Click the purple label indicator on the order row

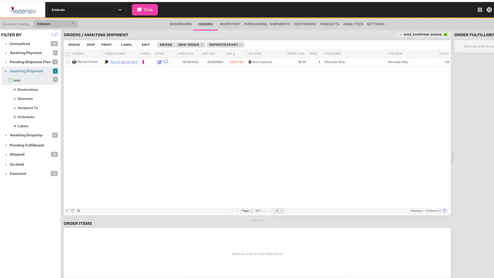click(143, 62)
